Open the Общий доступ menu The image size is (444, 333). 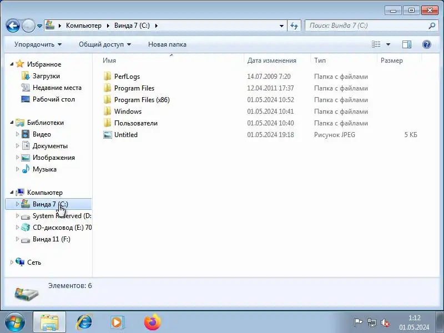pos(105,44)
